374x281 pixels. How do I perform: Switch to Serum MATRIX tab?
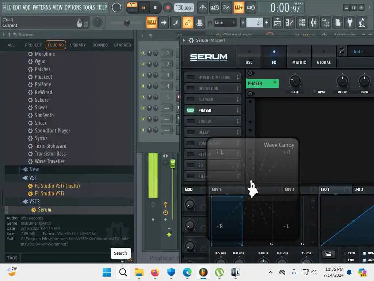299,57
